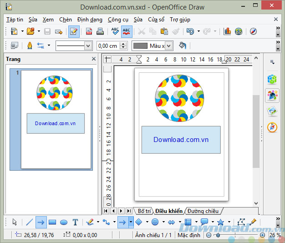Select the Line drawing tool
Image resolution: width=285 pixels, height=243 pixels.
click(30, 222)
